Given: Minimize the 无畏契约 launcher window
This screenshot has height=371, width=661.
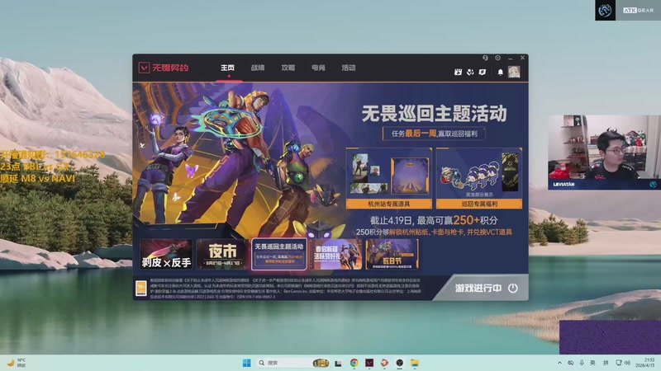Looking at the screenshot, I should pos(510,58).
